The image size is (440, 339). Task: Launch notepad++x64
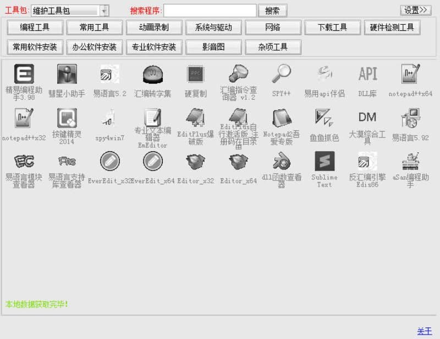pyautogui.click(x=410, y=74)
